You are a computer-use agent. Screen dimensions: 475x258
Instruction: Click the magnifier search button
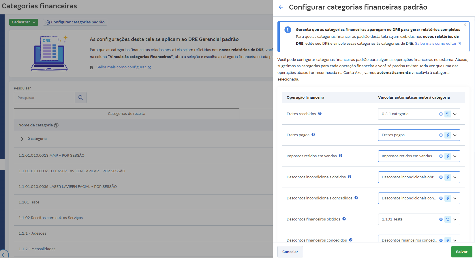(x=81, y=98)
